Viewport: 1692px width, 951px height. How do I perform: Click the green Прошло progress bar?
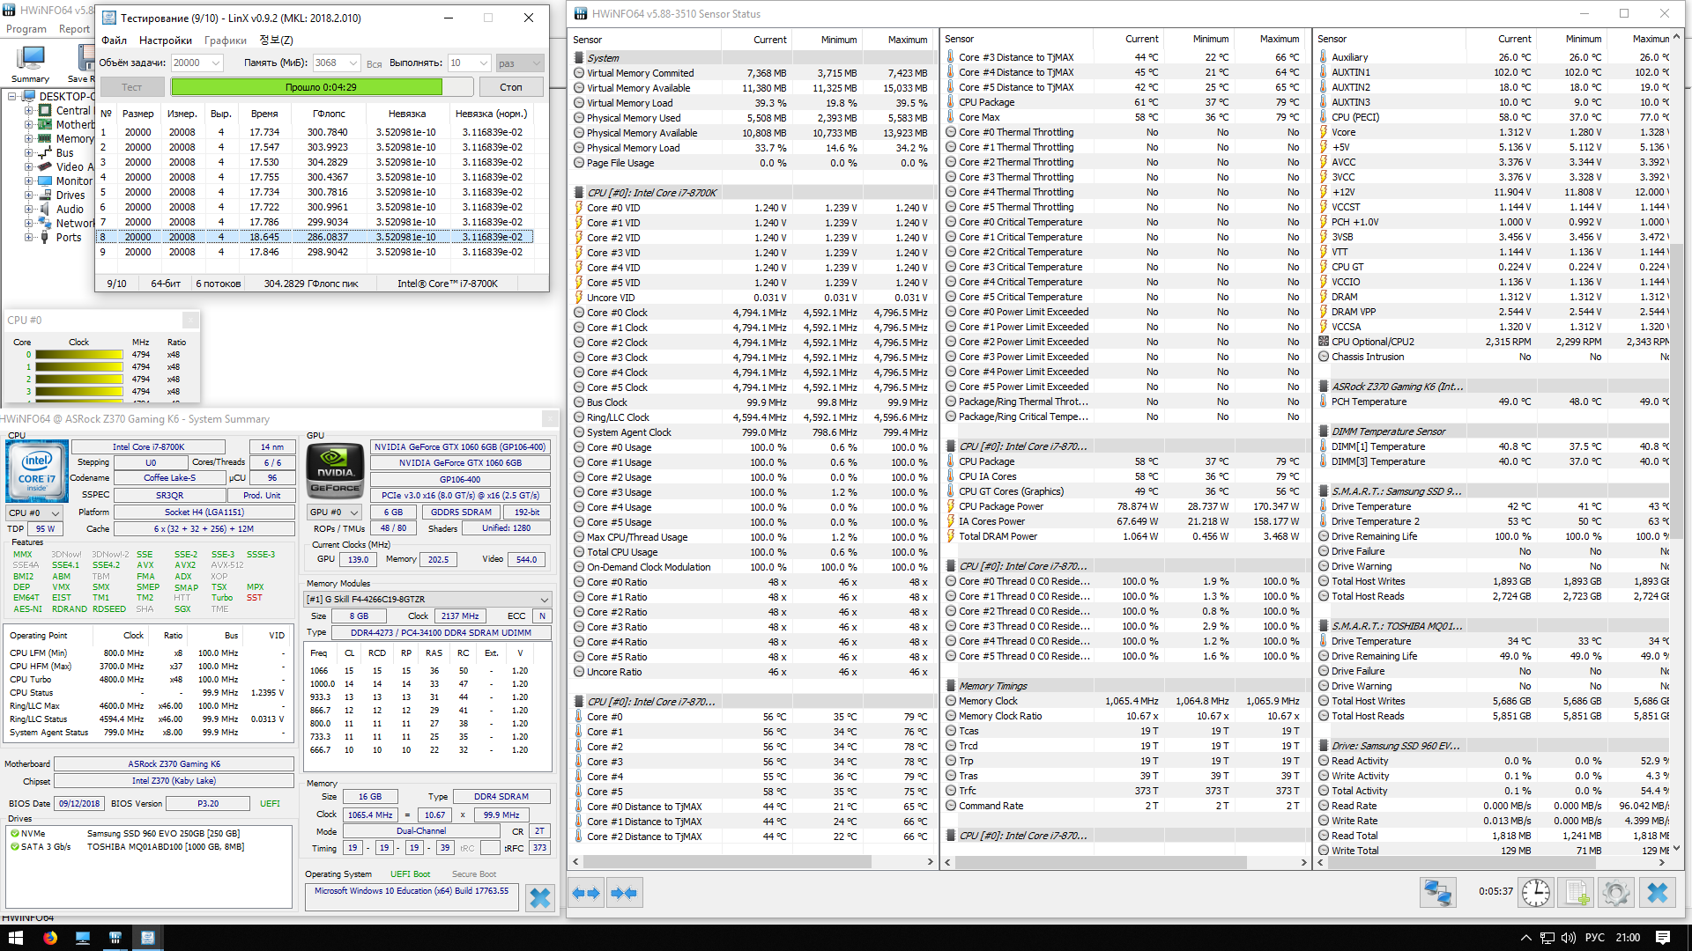(x=307, y=87)
